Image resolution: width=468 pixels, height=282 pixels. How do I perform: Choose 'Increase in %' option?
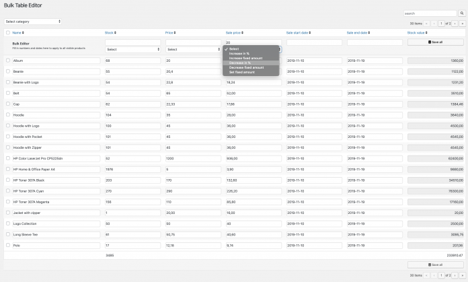[251, 53]
